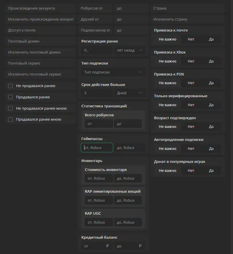The width and height of the screenshot is (233, 254).
Task: Click the Геймпассы 'до, Robux' field
Action: tap(129, 148)
